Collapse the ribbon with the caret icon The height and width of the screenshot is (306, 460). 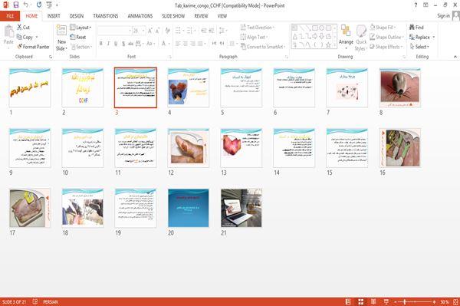pos(455,57)
